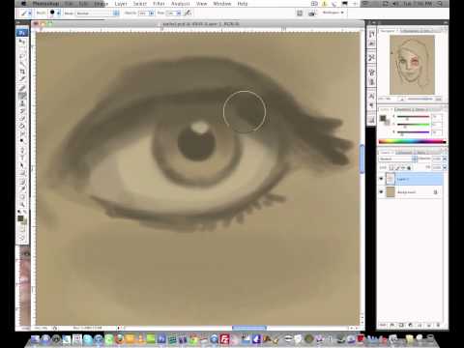Select the Clone Stamp tool

22,103
